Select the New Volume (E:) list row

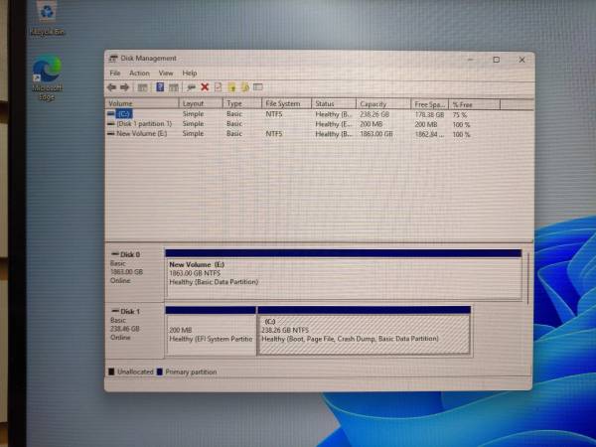click(x=141, y=133)
